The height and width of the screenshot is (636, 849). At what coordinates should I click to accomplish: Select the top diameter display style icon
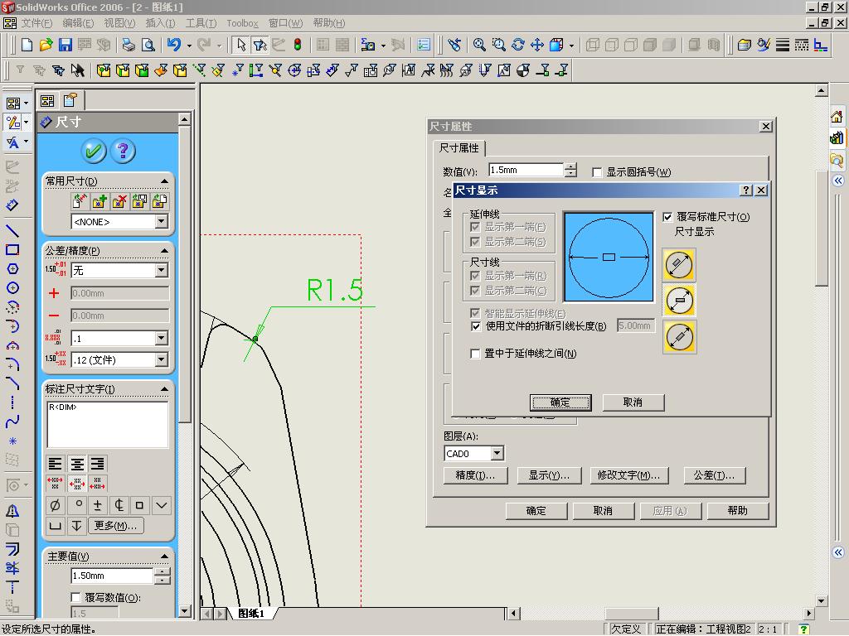pos(679,265)
